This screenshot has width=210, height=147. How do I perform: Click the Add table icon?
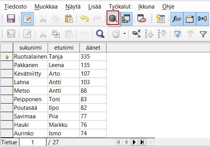coord(160,19)
